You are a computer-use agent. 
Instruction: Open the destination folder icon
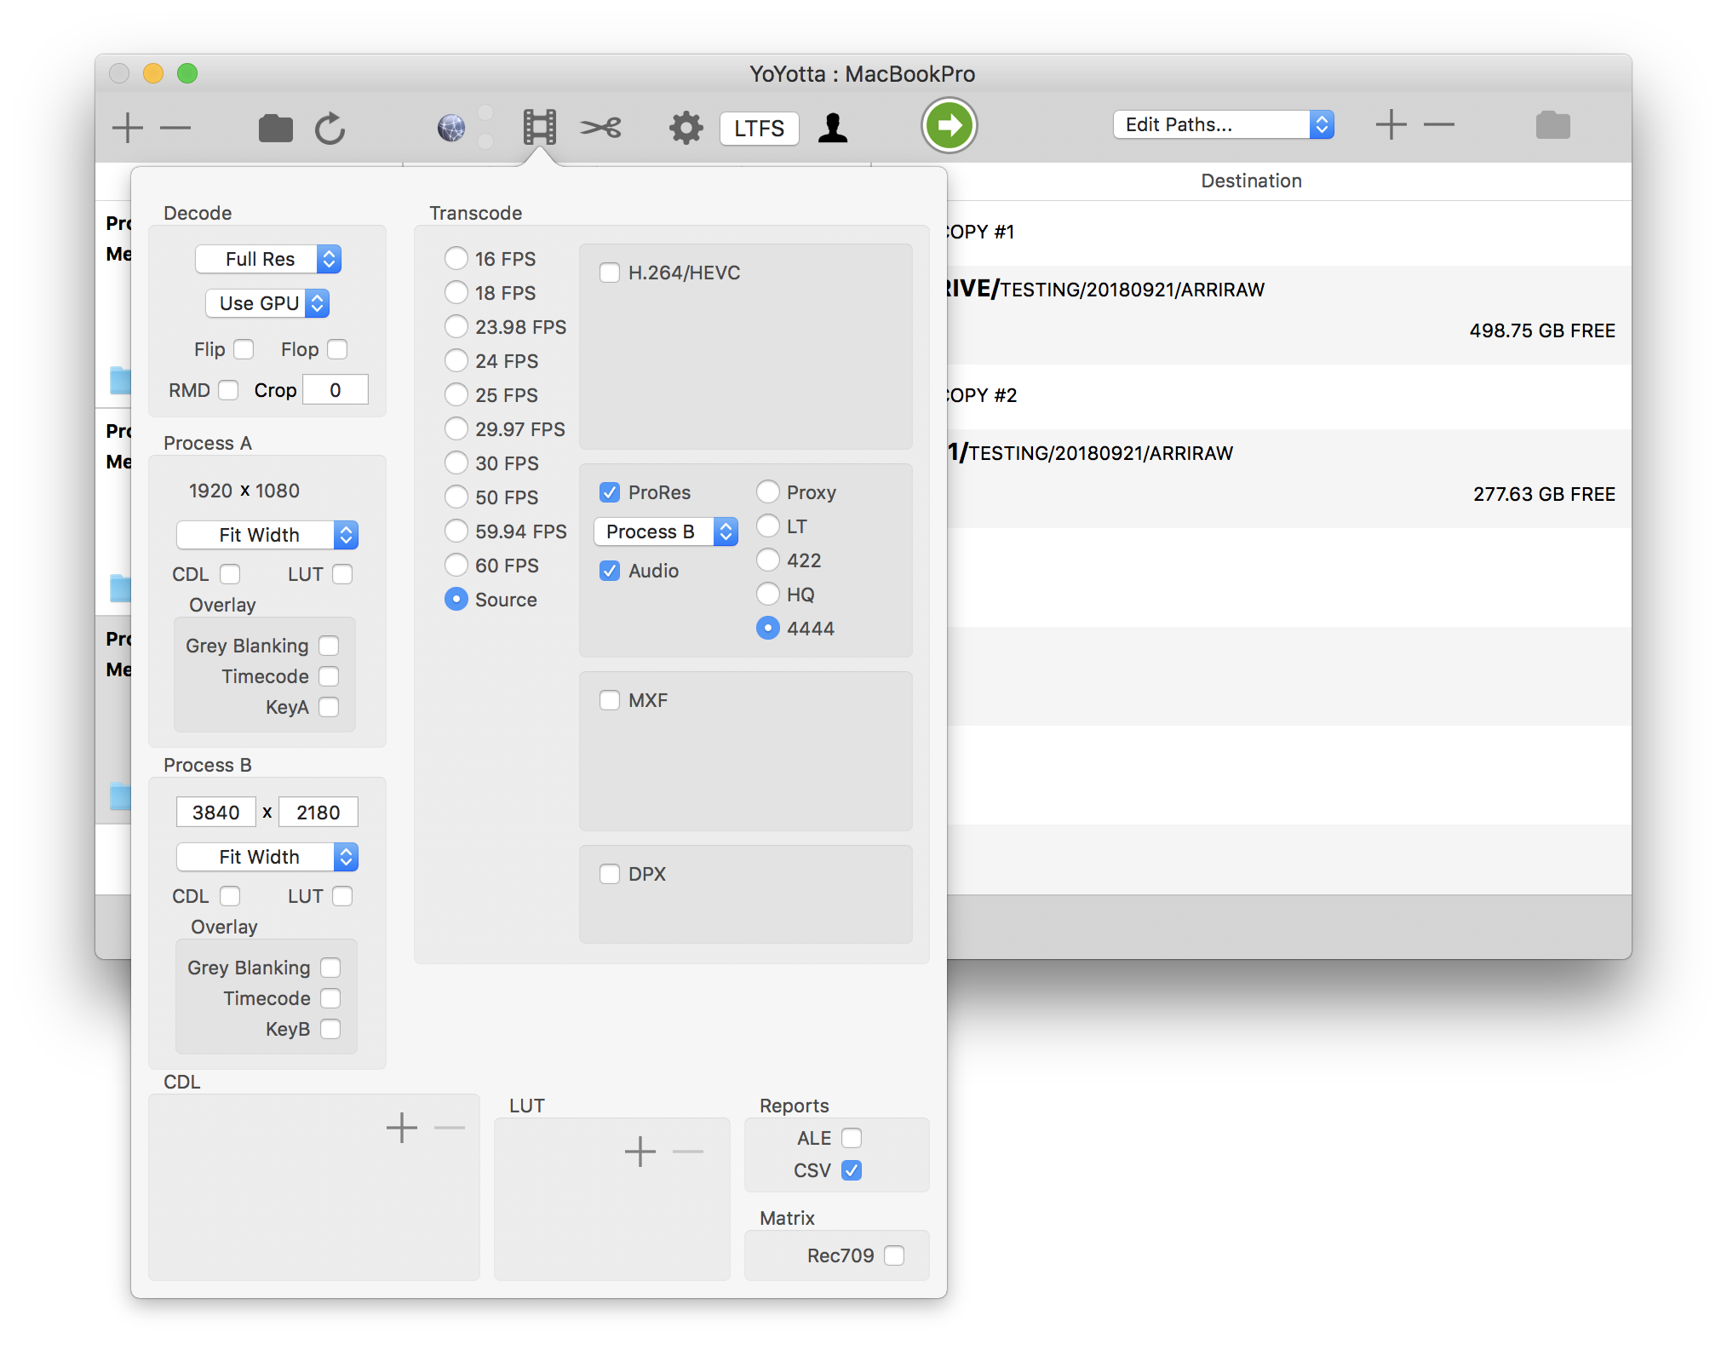click(1553, 124)
